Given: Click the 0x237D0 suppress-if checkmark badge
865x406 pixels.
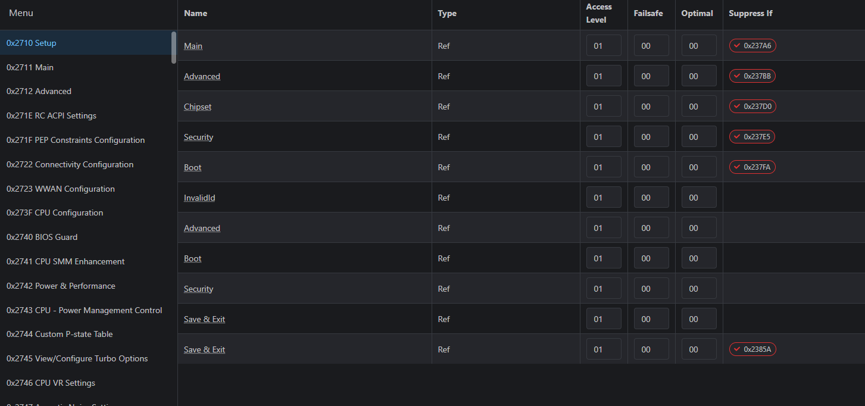Looking at the screenshot, I should pos(752,107).
